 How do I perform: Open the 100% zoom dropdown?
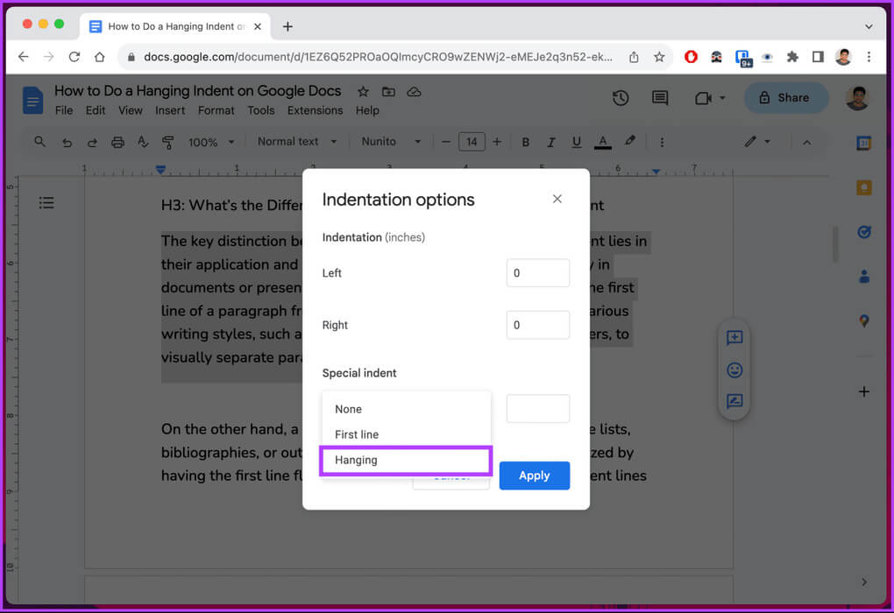211,142
